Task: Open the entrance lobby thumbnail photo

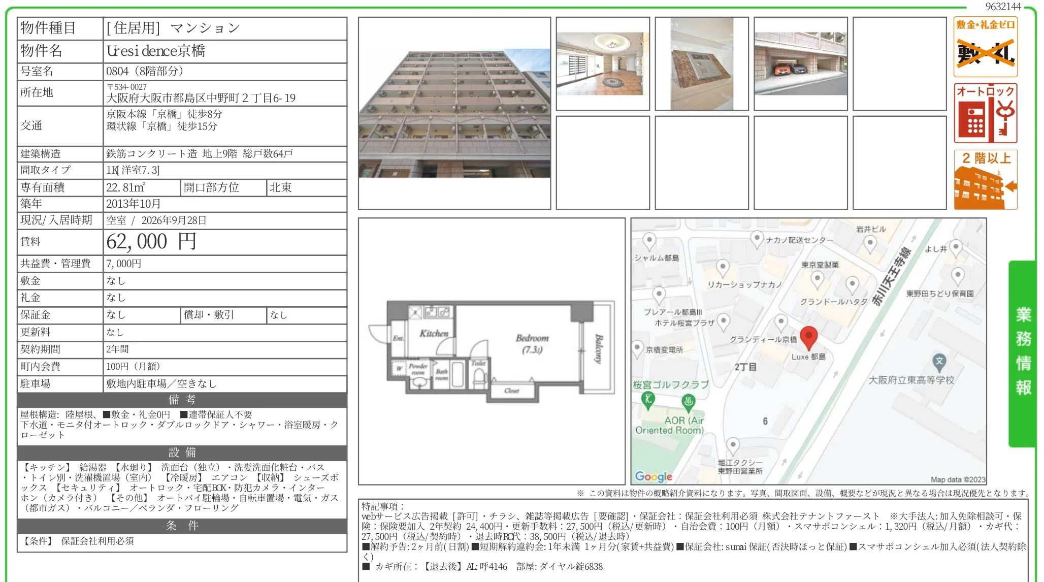Action: tap(603, 64)
